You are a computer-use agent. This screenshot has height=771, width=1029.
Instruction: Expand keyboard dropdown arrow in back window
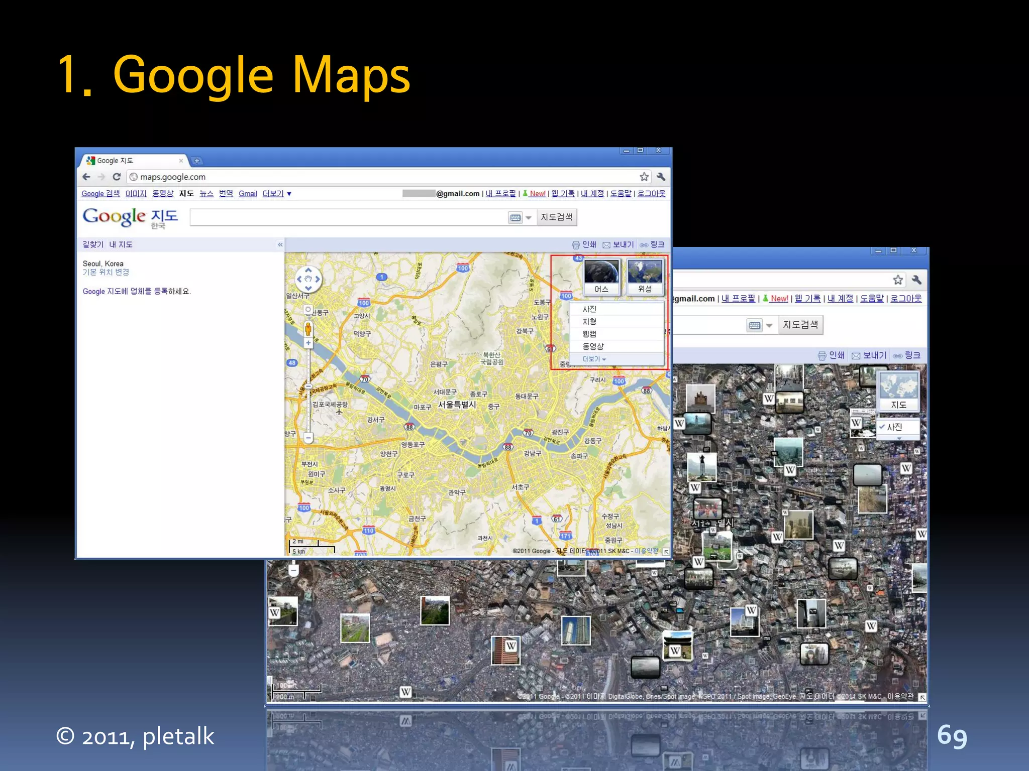769,326
